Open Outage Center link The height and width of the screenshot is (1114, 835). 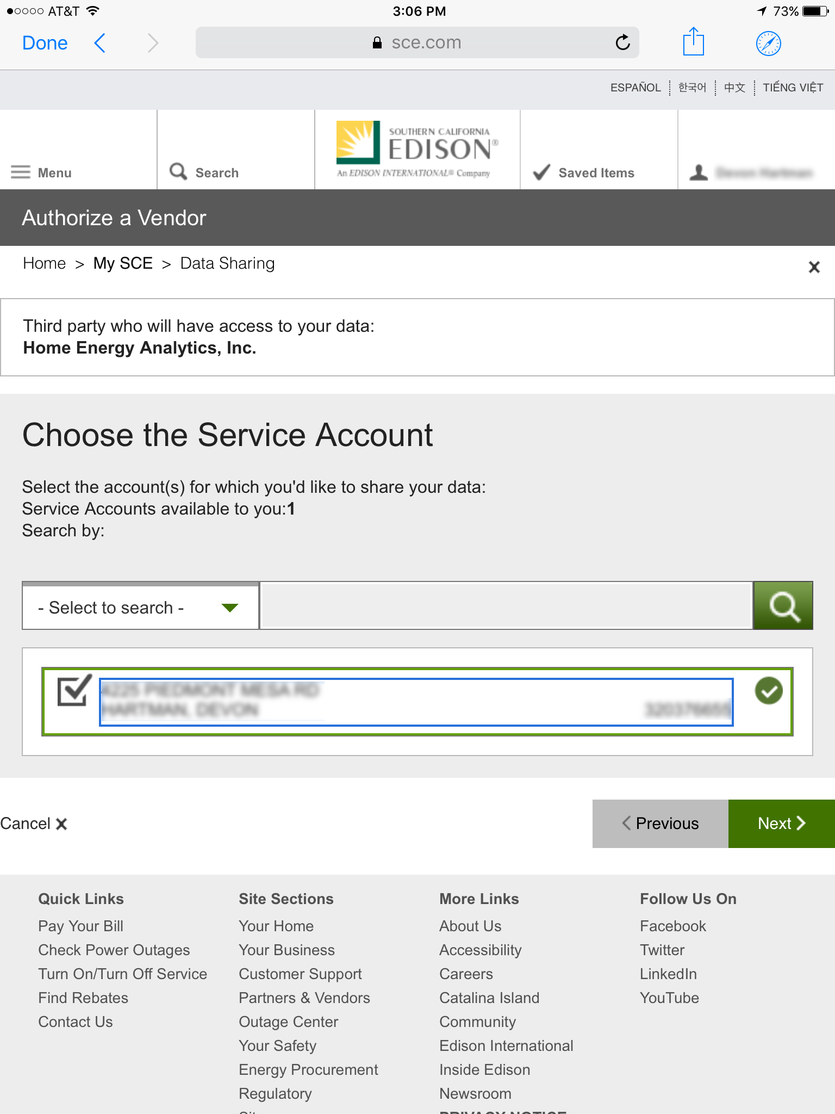pyautogui.click(x=289, y=1022)
